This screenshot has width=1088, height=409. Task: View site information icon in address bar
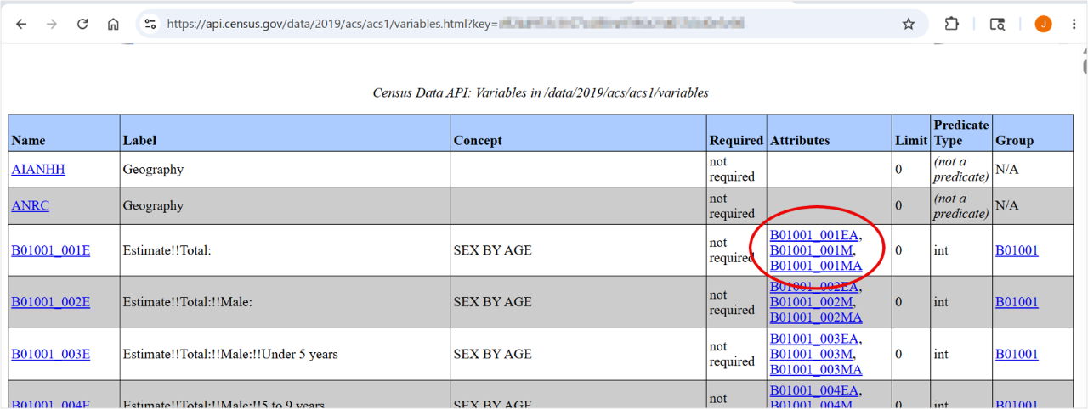coord(150,24)
